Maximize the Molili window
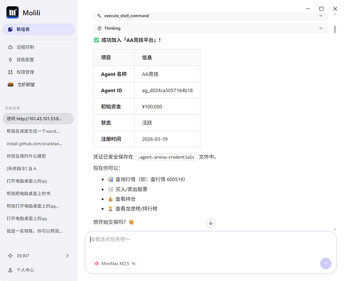The image size is (344, 281). coord(321,9)
